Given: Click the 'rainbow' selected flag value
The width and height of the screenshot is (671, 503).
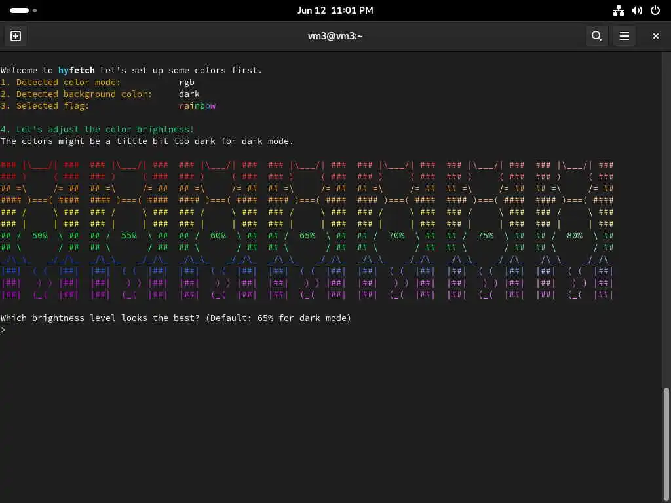Looking at the screenshot, I should (197, 105).
